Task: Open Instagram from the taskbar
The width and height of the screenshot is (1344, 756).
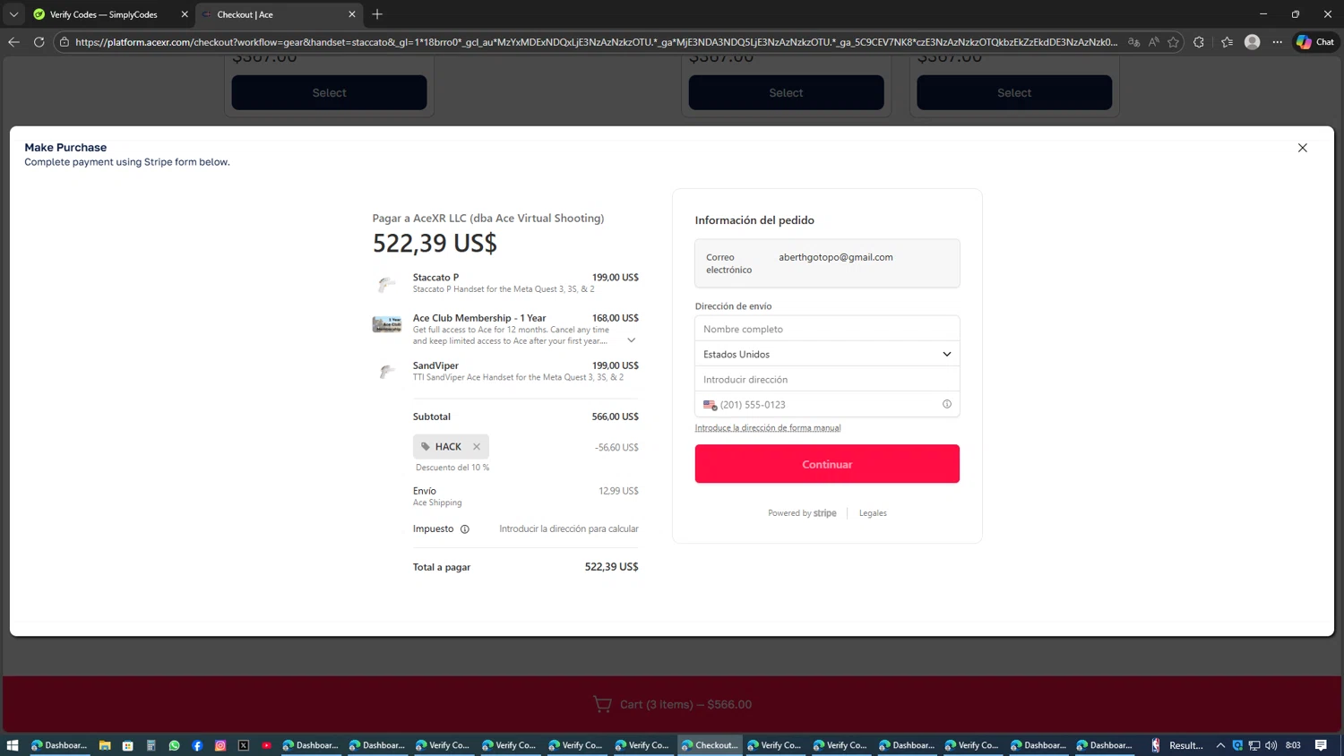Action: [x=220, y=745]
